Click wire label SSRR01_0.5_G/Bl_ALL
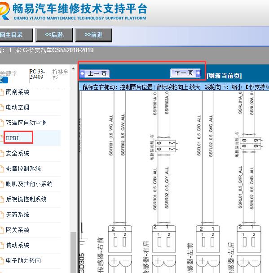The image size is (269, 273). tap(155, 189)
